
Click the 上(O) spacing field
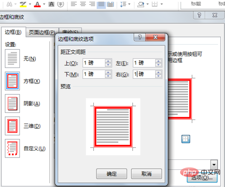click(x=94, y=63)
